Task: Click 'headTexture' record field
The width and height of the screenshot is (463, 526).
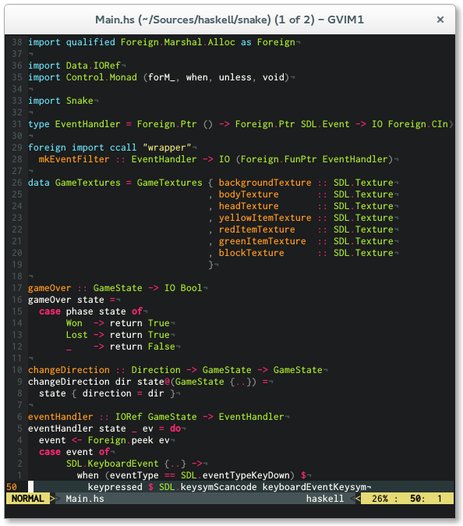Action: tap(249, 206)
